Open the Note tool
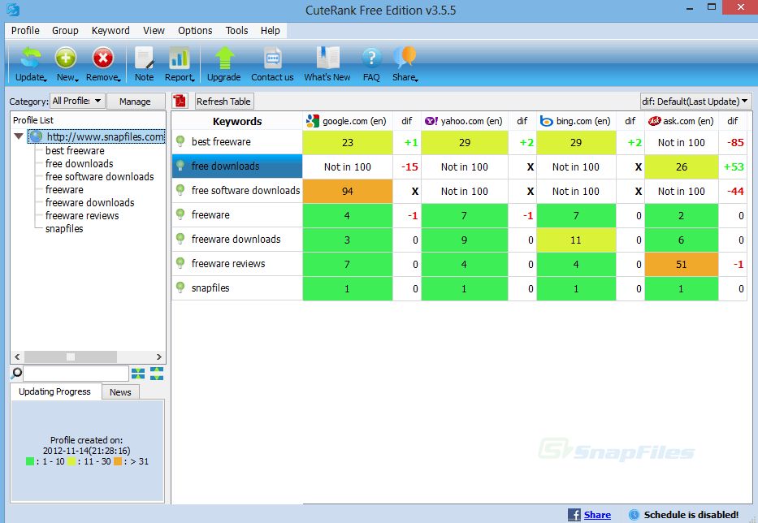 (x=144, y=58)
